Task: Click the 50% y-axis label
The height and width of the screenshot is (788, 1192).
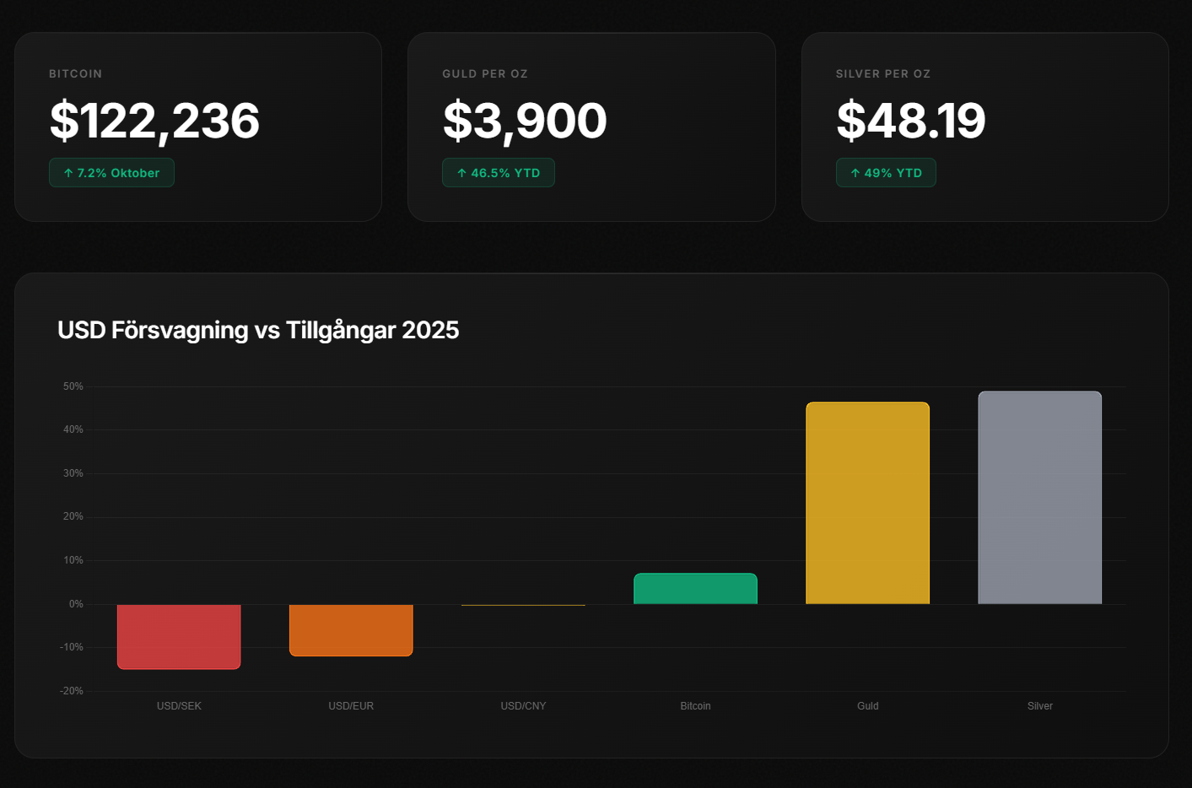Action: [73, 386]
